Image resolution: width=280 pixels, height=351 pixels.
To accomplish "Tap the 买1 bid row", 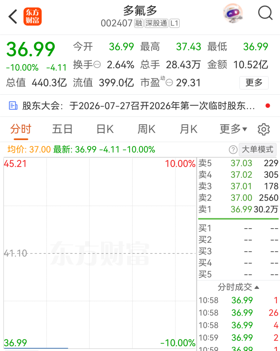I will (x=238, y=228).
